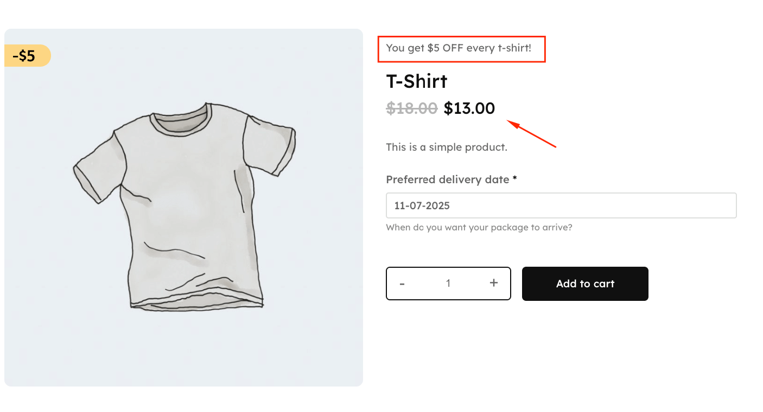Click the quantity decrease minus button

tap(402, 283)
